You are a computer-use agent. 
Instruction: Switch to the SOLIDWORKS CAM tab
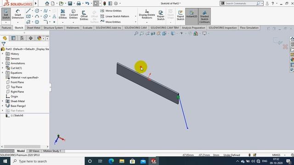tap(136, 27)
